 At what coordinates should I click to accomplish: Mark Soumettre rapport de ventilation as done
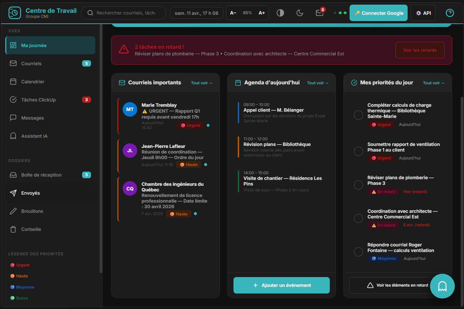click(x=358, y=151)
